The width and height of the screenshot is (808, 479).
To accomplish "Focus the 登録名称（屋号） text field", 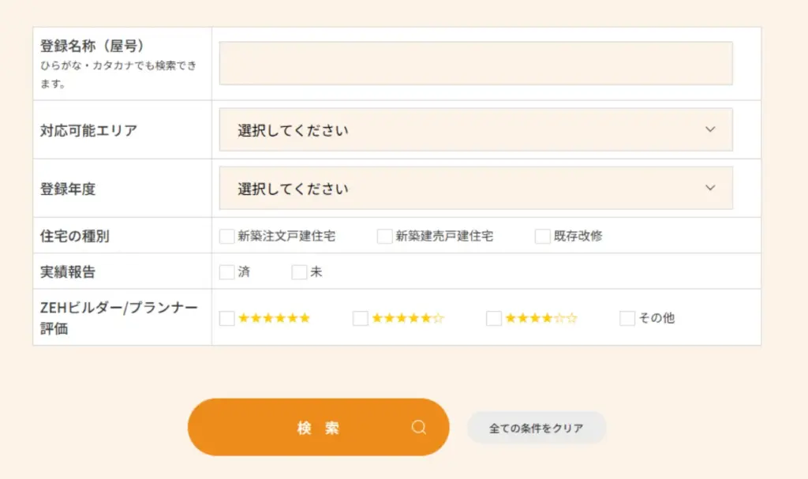I will 476,63.
